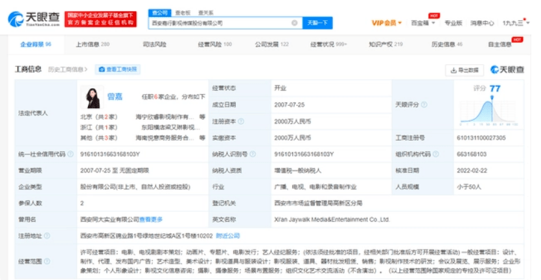
Task: Click 查看工商快照 camera button
Action: point(118,69)
